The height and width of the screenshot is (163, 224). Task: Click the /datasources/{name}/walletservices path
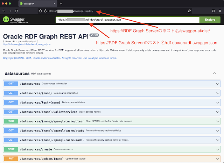tap(49, 112)
